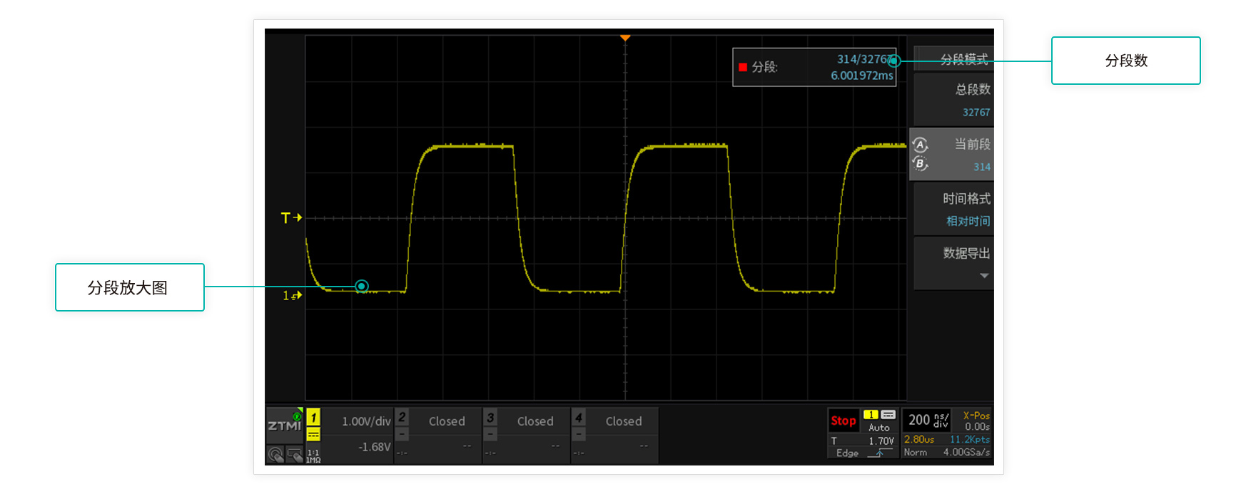Image resolution: width=1256 pixels, height=499 pixels.
Task: Click the channel 1 yellow number badge
Action: (x=313, y=417)
